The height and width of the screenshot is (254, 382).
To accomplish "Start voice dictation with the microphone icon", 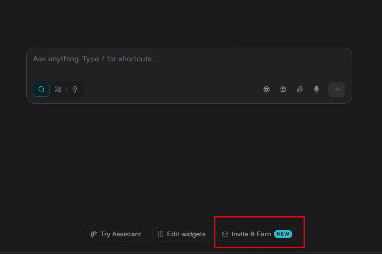I will tap(316, 89).
